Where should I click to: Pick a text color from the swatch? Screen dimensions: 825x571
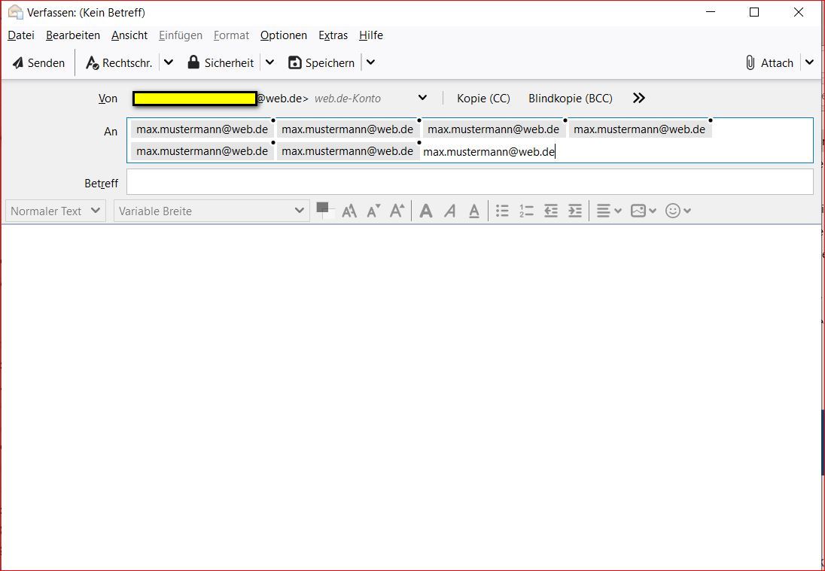point(325,211)
